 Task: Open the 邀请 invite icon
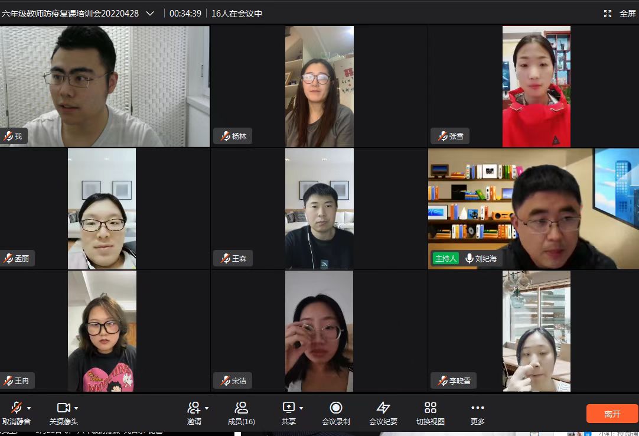click(194, 408)
